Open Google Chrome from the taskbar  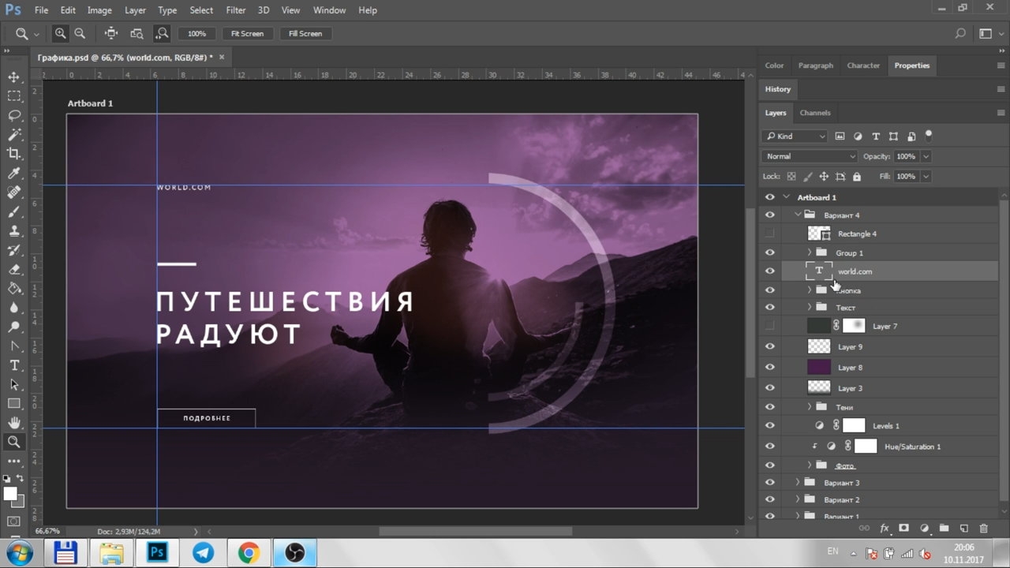(x=249, y=552)
